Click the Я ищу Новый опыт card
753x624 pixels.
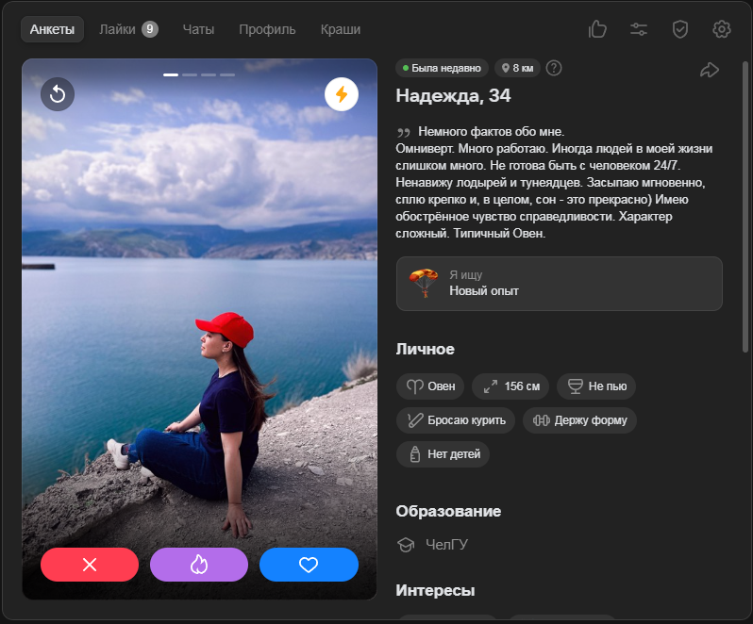pos(560,284)
